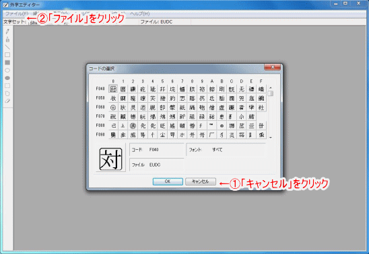Viewport: 369px width, 254px height.
Task: Pick the hollow Rectangle tool
Action: coord(7,54)
